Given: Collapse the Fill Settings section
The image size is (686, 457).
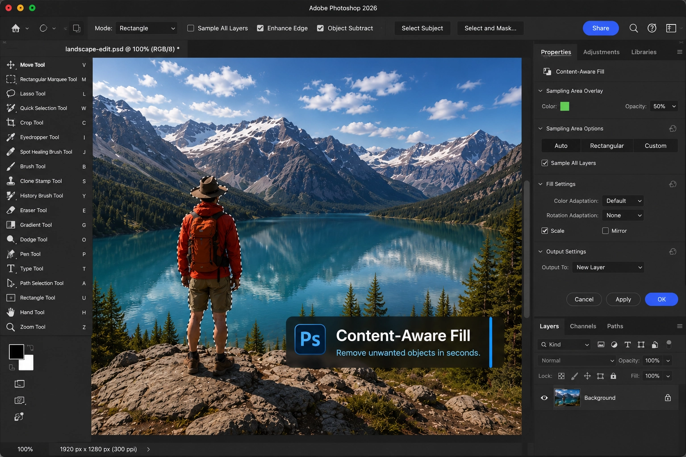Looking at the screenshot, I should click(x=540, y=184).
